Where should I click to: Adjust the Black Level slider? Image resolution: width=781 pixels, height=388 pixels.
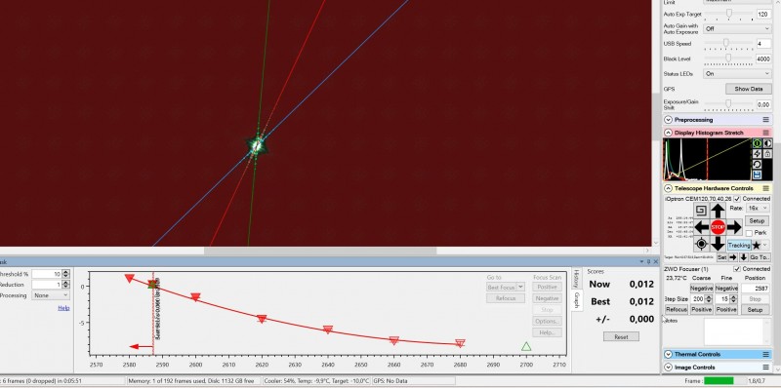click(728, 58)
